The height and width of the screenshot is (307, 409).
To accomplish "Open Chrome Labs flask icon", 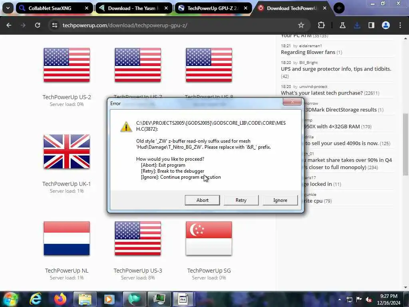I will [342, 25].
